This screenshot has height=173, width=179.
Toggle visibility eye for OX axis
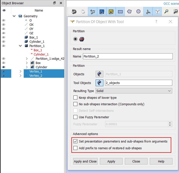pyautogui.click(x=4, y=24)
